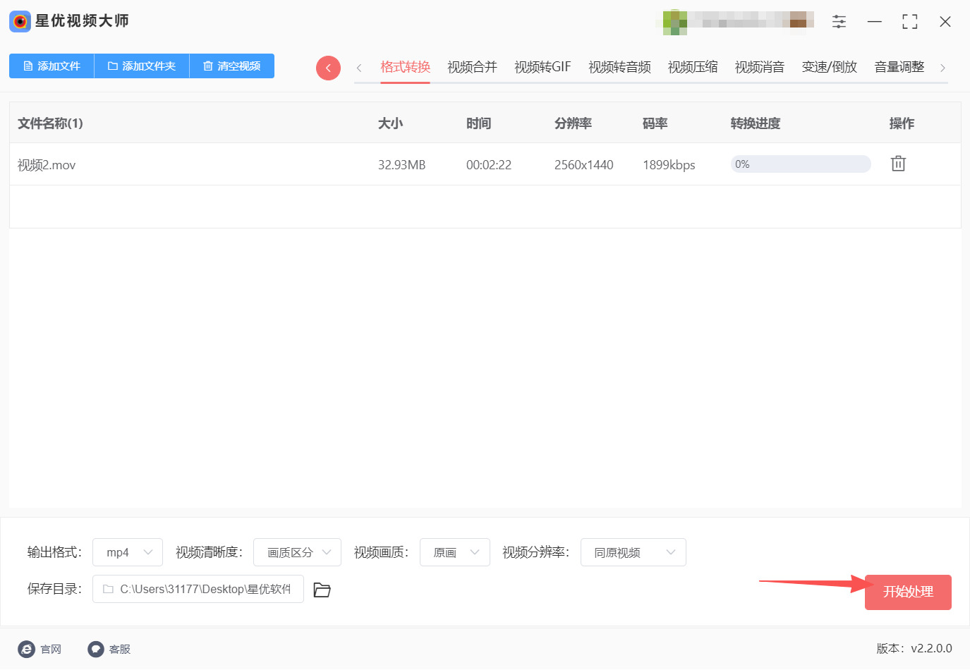Image resolution: width=970 pixels, height=670 pixels.
Task: Open the settings sliders icon near the avatar
Action: (x=839, y=21)
